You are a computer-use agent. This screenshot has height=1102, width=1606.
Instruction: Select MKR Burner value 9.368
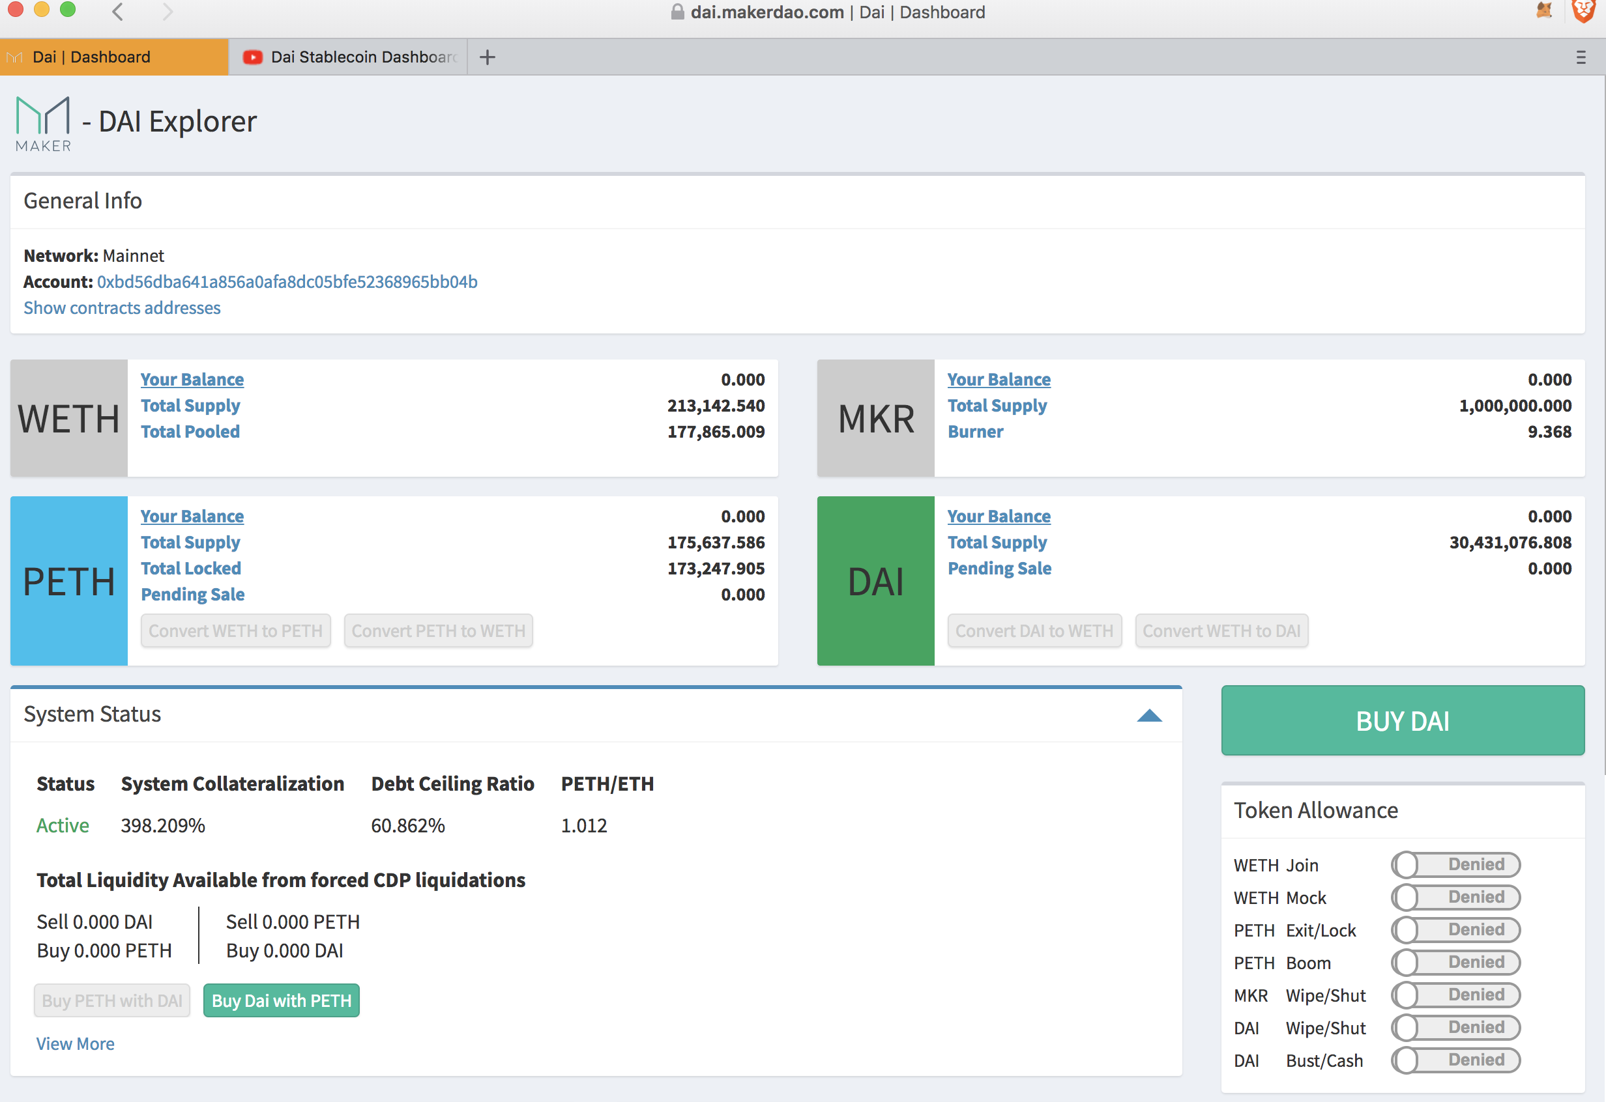[x=1549, y=432]
